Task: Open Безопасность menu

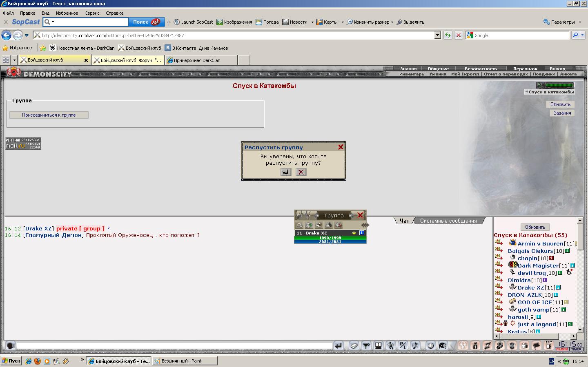Action: tap(481, 69)
